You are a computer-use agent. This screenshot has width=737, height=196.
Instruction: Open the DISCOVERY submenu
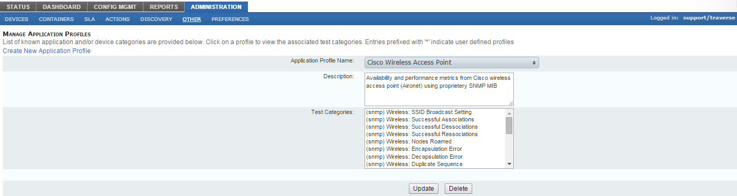156,19
